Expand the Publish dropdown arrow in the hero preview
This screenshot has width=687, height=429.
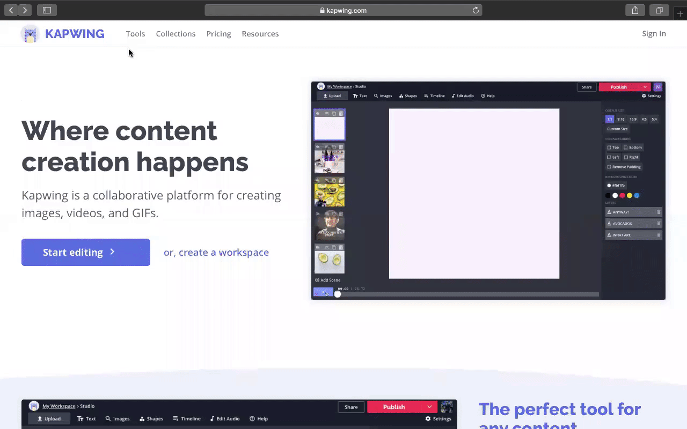tap(645, 87)
